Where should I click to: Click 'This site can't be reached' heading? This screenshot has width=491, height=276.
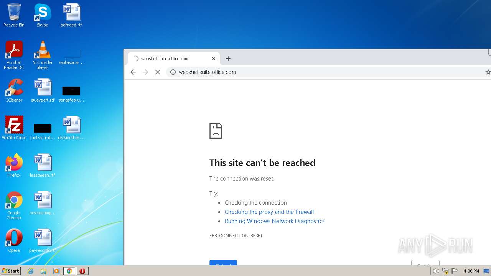(x=262, y=163)
